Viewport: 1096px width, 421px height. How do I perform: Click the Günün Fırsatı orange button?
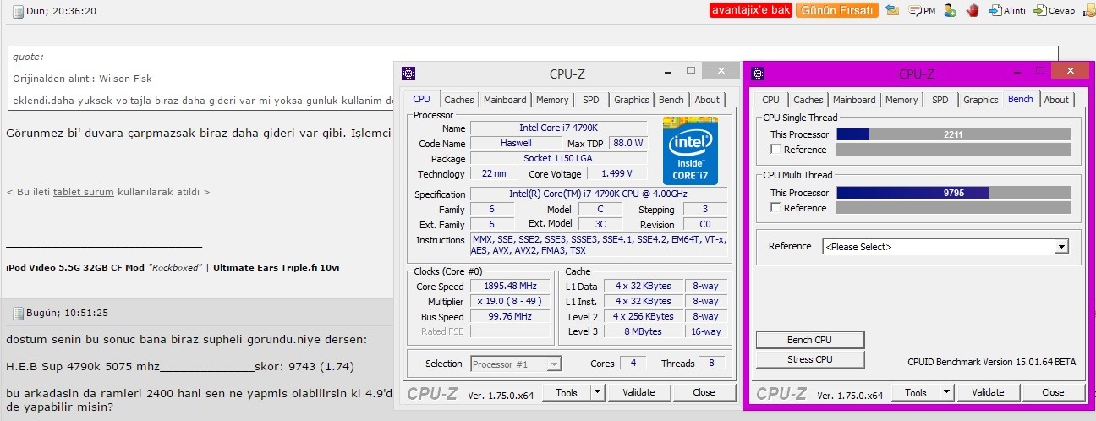tap(836, 10)
